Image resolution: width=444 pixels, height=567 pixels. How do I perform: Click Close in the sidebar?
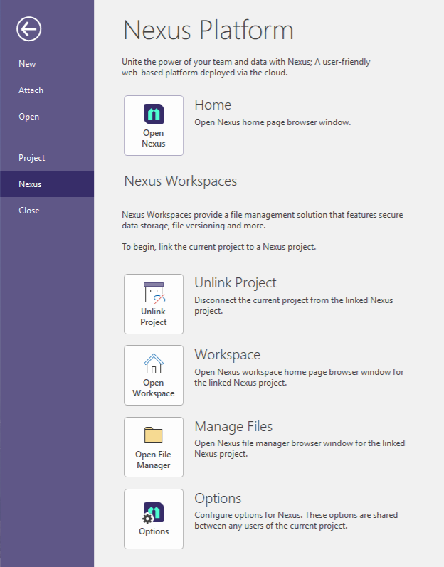click(47, 211)
